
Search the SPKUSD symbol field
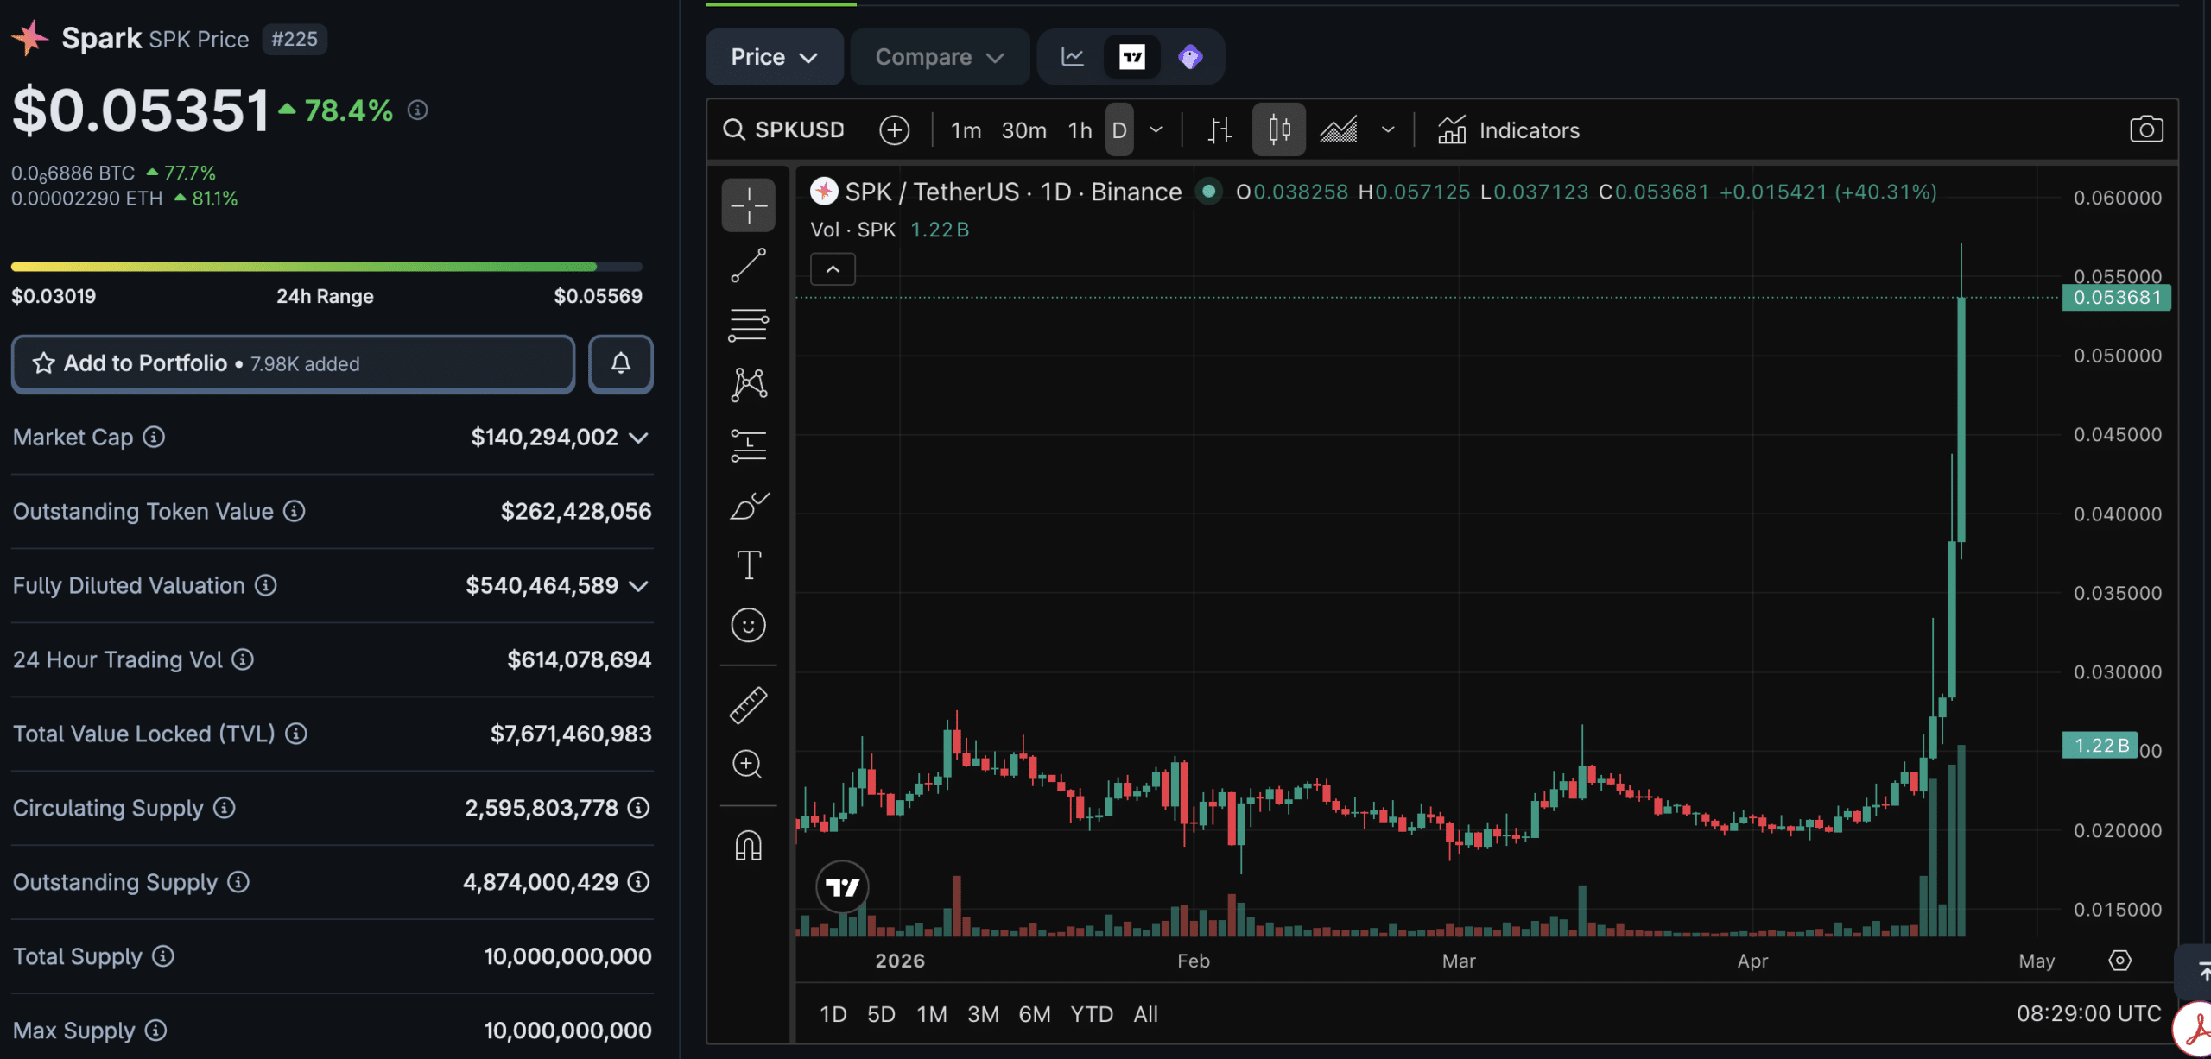783,130
